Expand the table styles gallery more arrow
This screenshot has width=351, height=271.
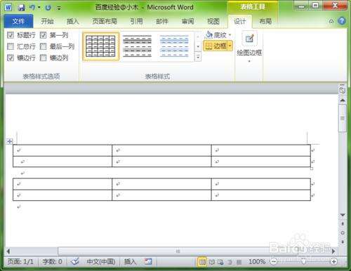tap(198, 57)
